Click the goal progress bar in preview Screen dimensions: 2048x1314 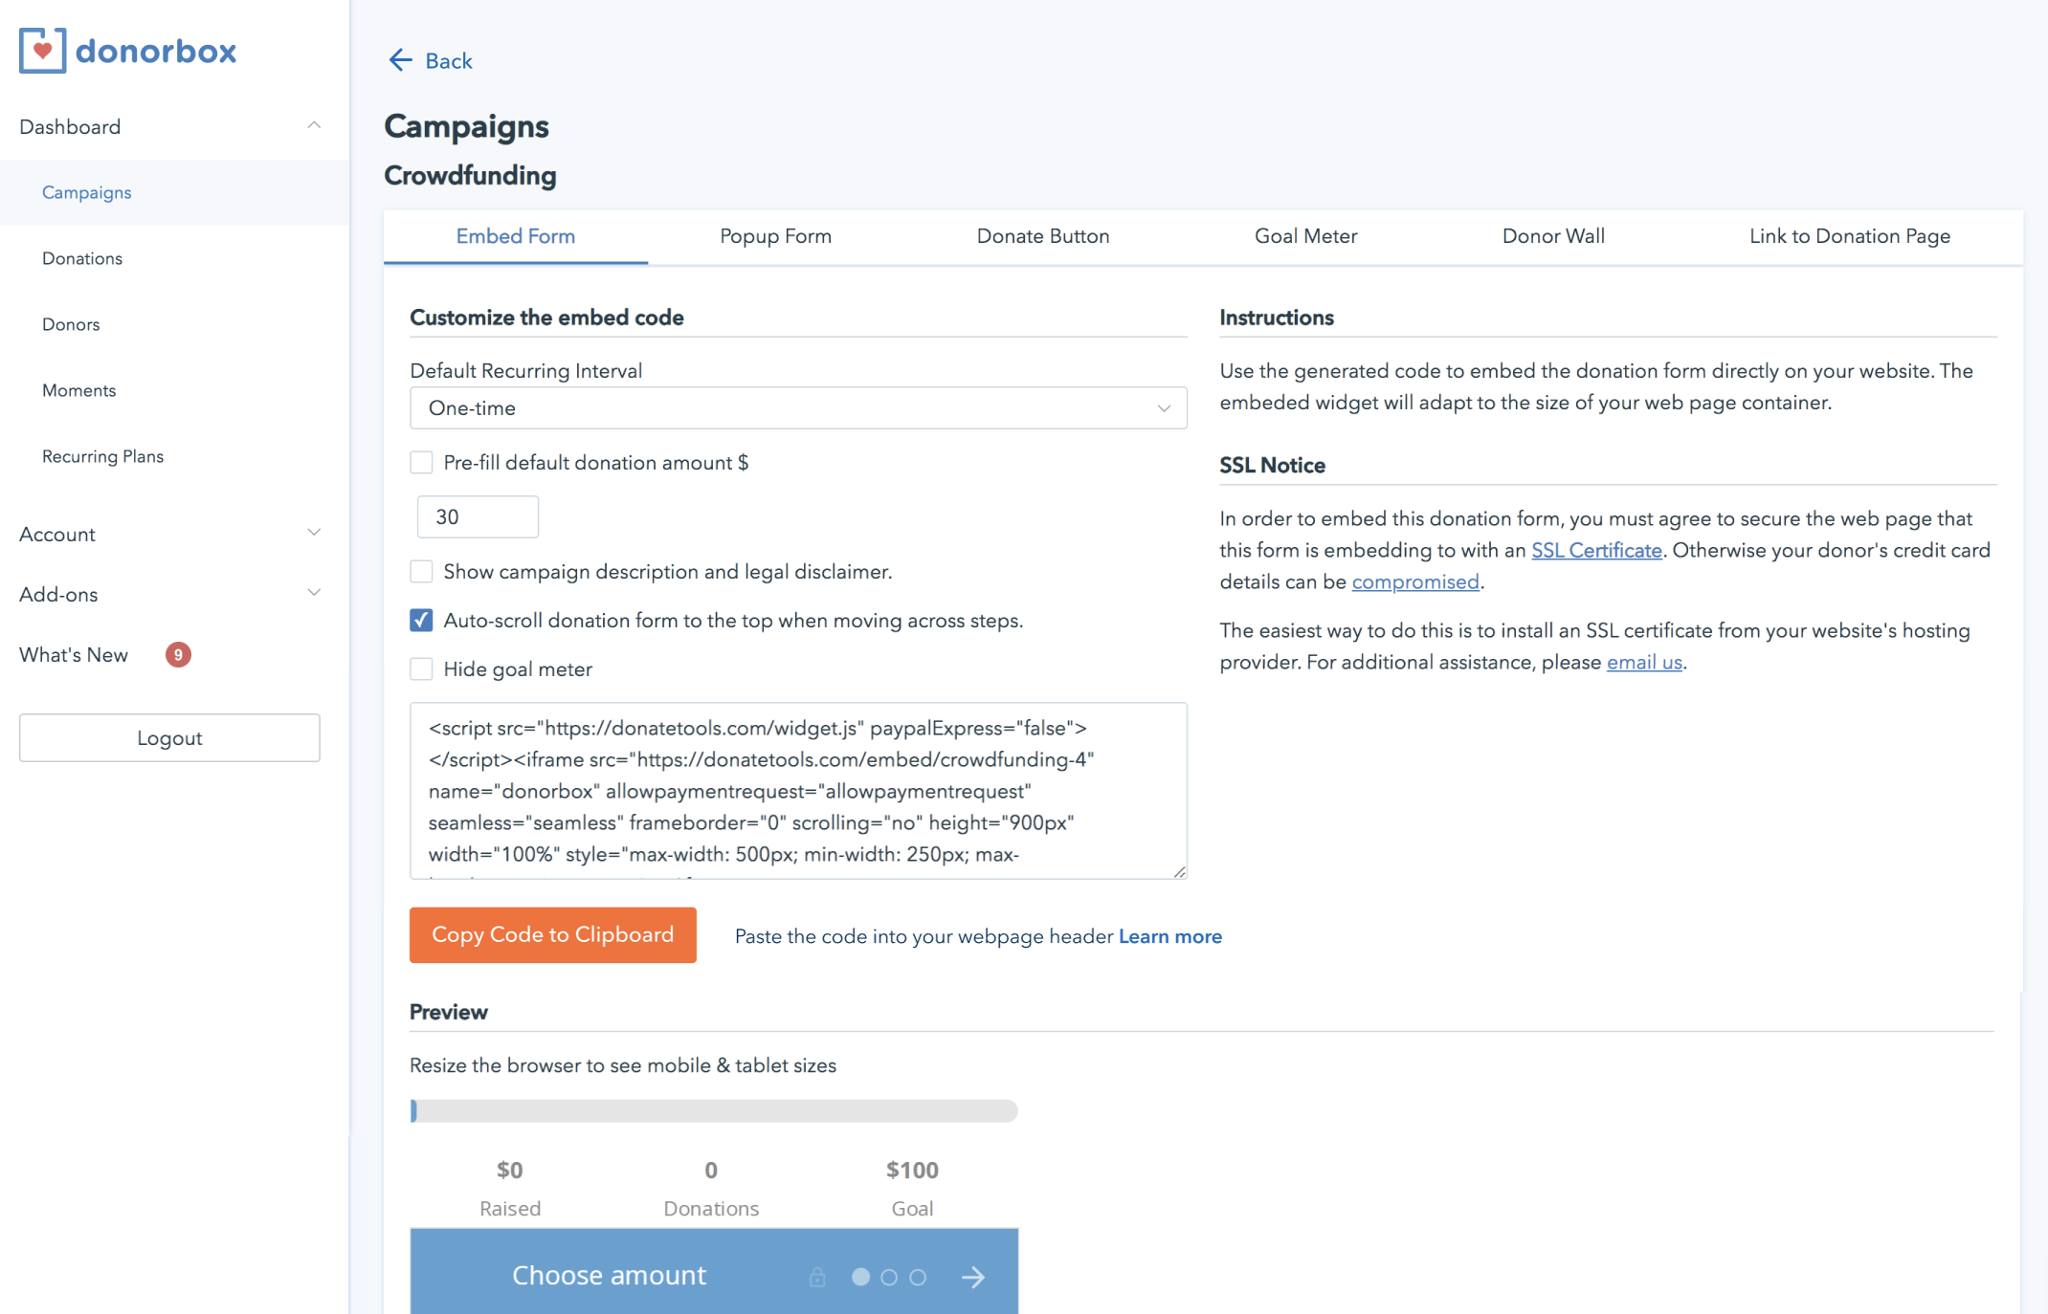(x=714, y=1110)
